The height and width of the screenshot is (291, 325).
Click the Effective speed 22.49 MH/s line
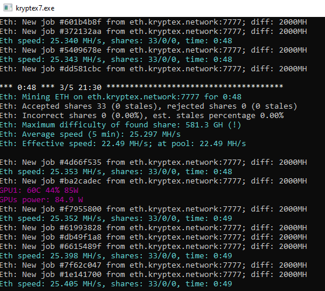(123, 143)
